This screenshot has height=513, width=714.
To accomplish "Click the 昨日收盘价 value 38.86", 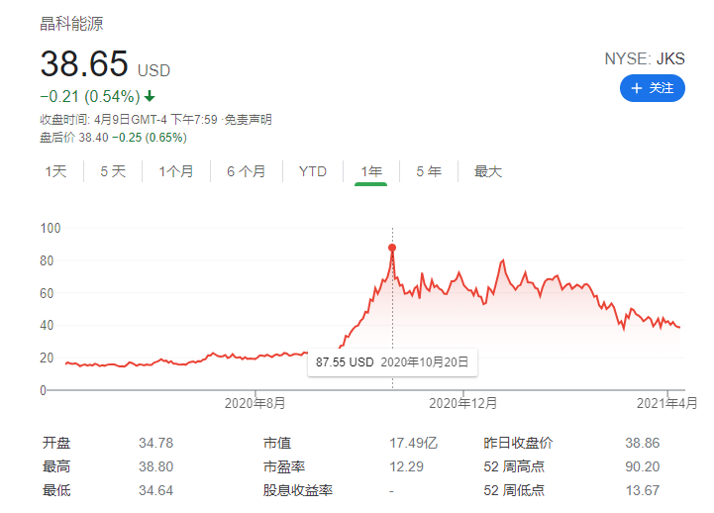I will 642,443.
